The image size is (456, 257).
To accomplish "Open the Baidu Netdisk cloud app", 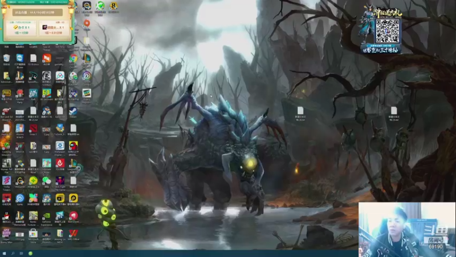I will [x=60, y=76].
